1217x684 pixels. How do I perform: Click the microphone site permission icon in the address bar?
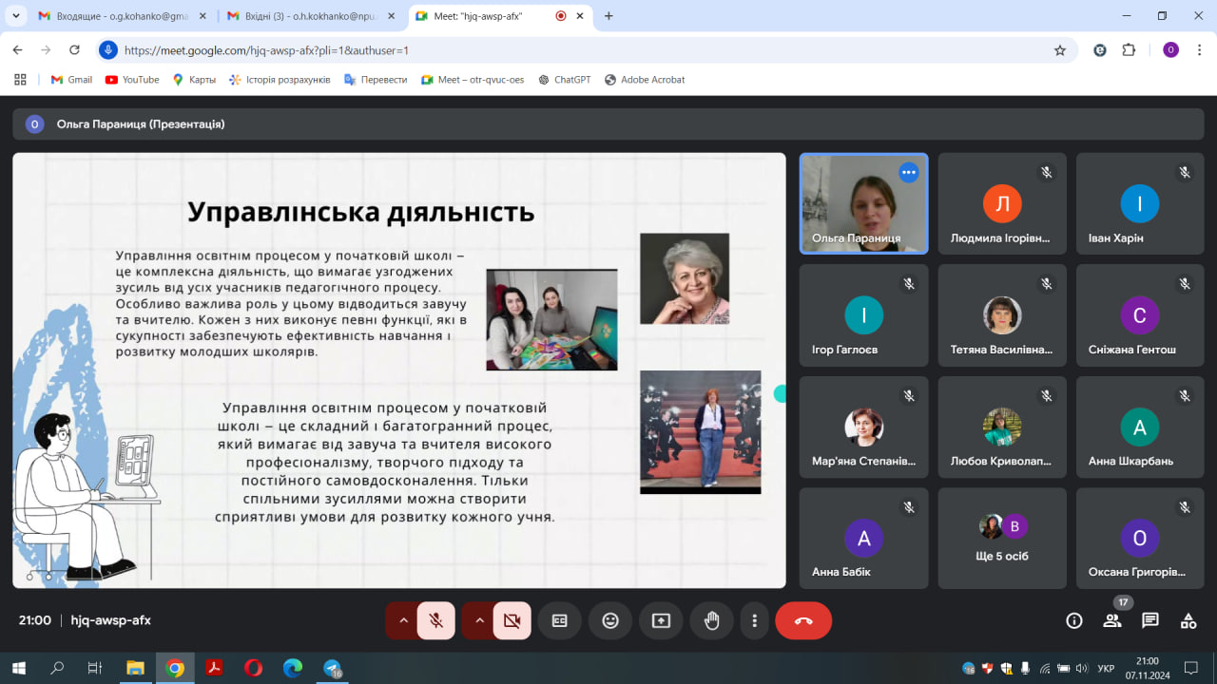click(x=108, y=50)
